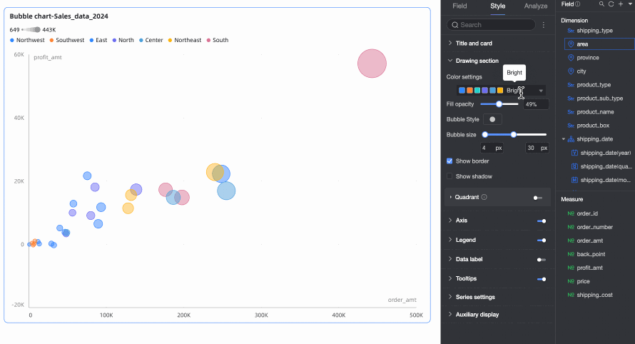
Task: Collapse the shipping_date tree node
Action: click(564, 139)
